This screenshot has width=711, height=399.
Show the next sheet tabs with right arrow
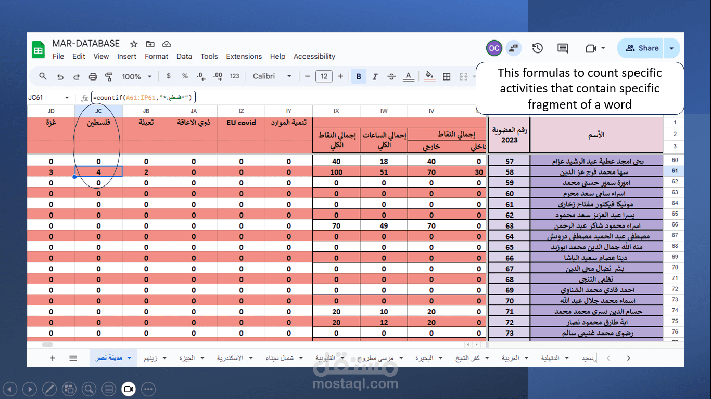coord(629,358)
